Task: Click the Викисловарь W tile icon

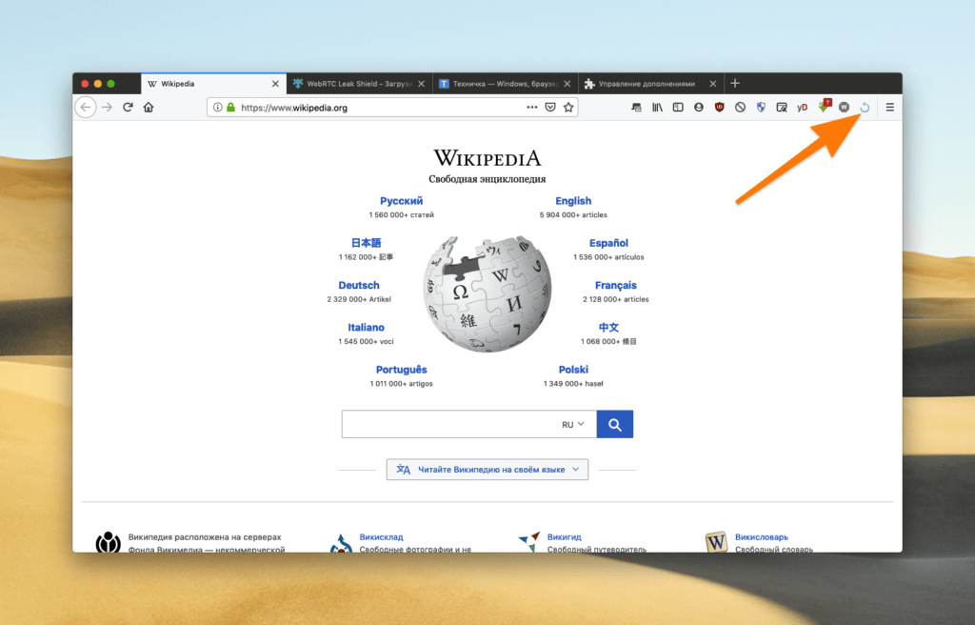Action: coord(716,541)
